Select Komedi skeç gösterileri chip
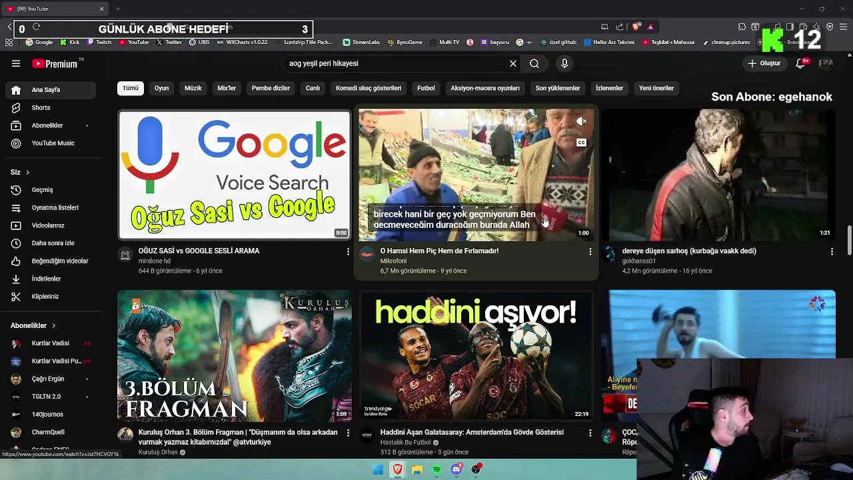Viewport: 853px width, 480px height. click(369, 88)
